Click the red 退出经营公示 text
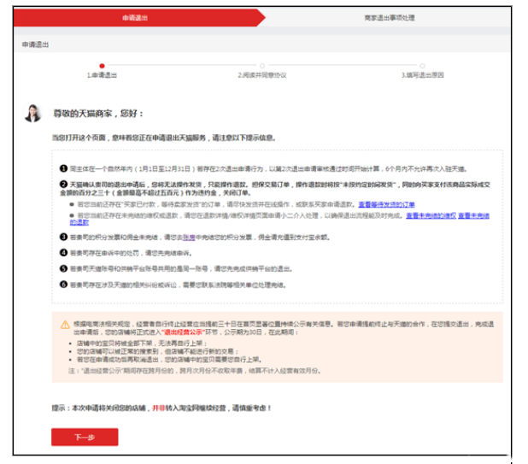This screenshot has width=528, height=464. point(184,332)
